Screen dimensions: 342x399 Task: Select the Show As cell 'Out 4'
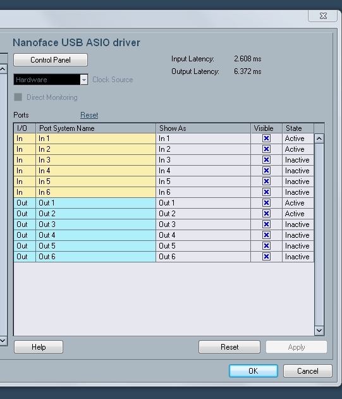[x=203, y=235]
